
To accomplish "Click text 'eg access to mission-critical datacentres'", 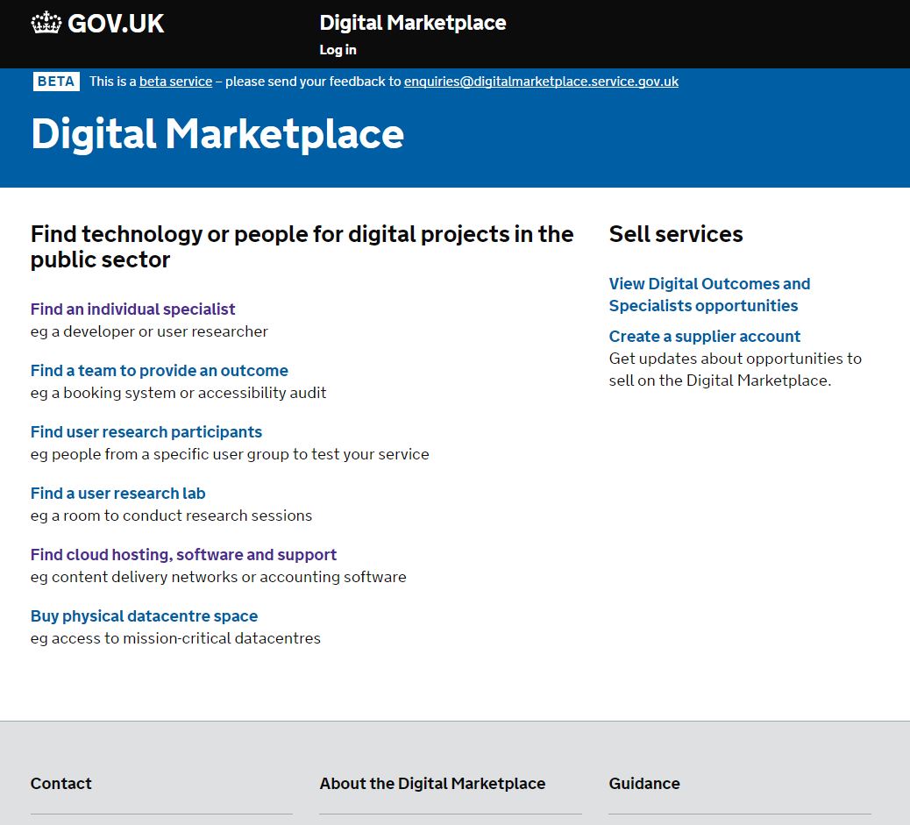I will pos(175,638).
